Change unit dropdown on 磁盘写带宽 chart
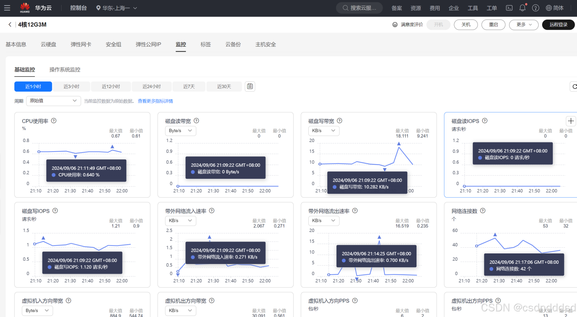The width and height of the screenshot is (577, 317). 324,131
